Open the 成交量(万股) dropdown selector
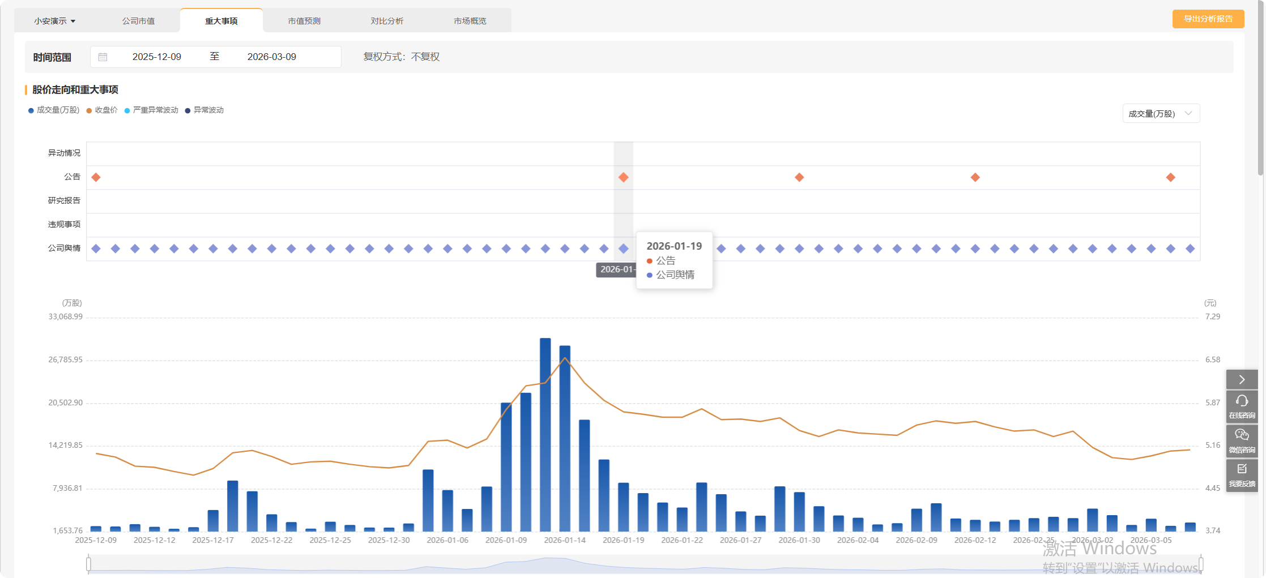Image resolution: width=1266 pixels, height=578 pixels. point(1160,114)
